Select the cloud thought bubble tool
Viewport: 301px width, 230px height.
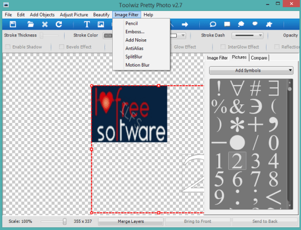click(241, 25)
